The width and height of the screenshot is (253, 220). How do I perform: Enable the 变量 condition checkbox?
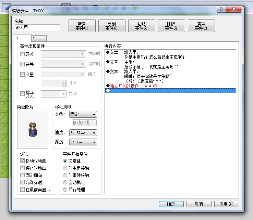coord(22,74)
